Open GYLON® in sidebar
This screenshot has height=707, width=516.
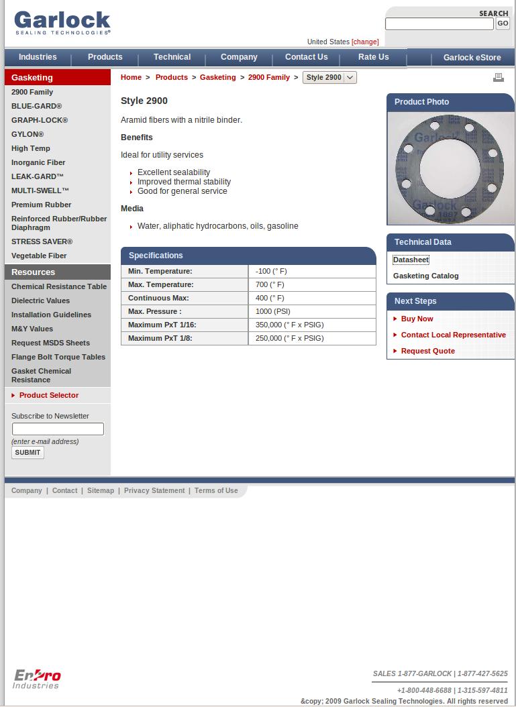click(x=28, y=134)
